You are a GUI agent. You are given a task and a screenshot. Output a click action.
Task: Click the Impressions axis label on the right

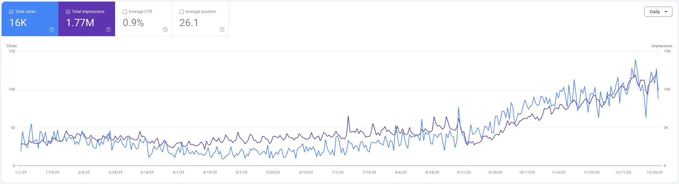pos(662,46)
